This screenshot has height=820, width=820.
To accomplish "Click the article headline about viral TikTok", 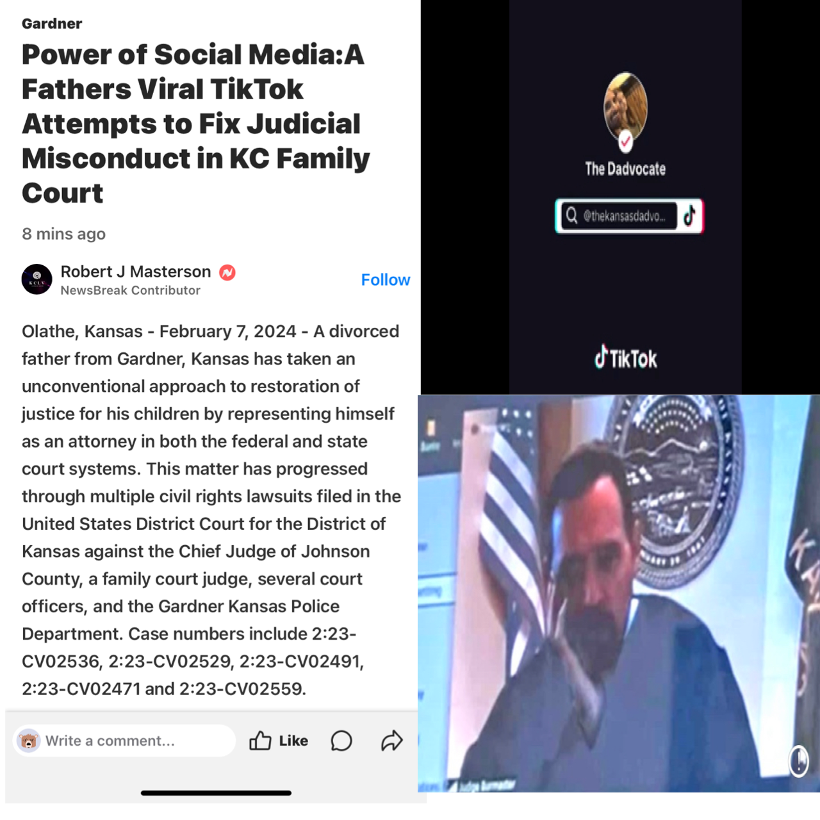I will tap(196, 124).
